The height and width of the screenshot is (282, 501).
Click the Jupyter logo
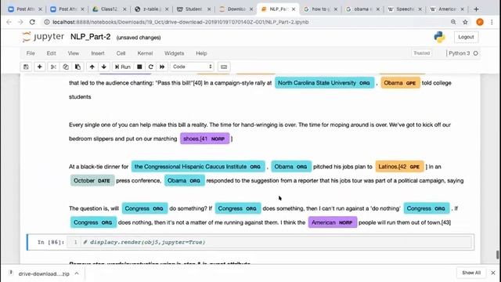(43, 37)
